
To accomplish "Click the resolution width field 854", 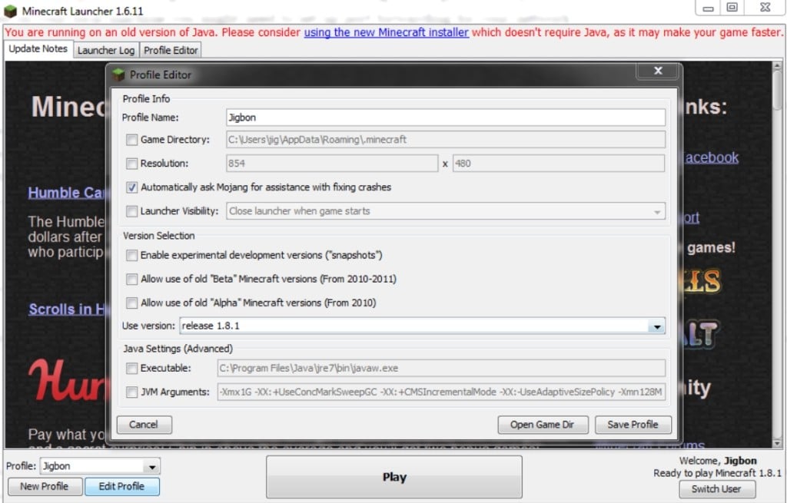I will tap(332, 164).
